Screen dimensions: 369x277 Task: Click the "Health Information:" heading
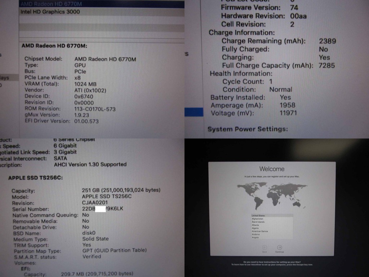[x=241, y=74]
